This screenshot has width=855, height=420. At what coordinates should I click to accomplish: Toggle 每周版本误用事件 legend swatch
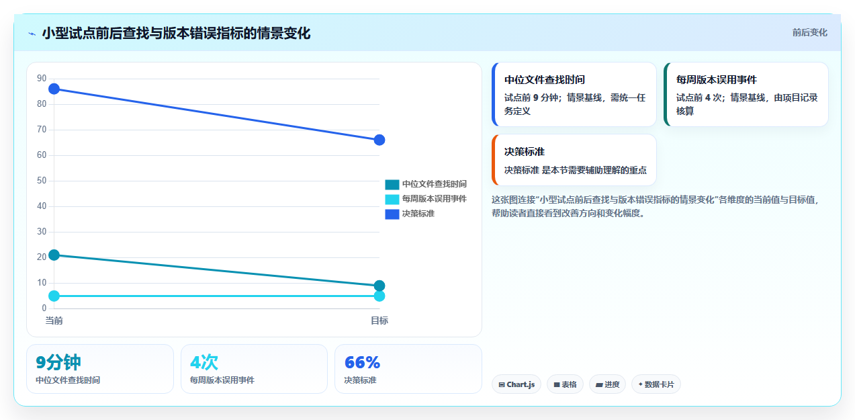(392, 199)
